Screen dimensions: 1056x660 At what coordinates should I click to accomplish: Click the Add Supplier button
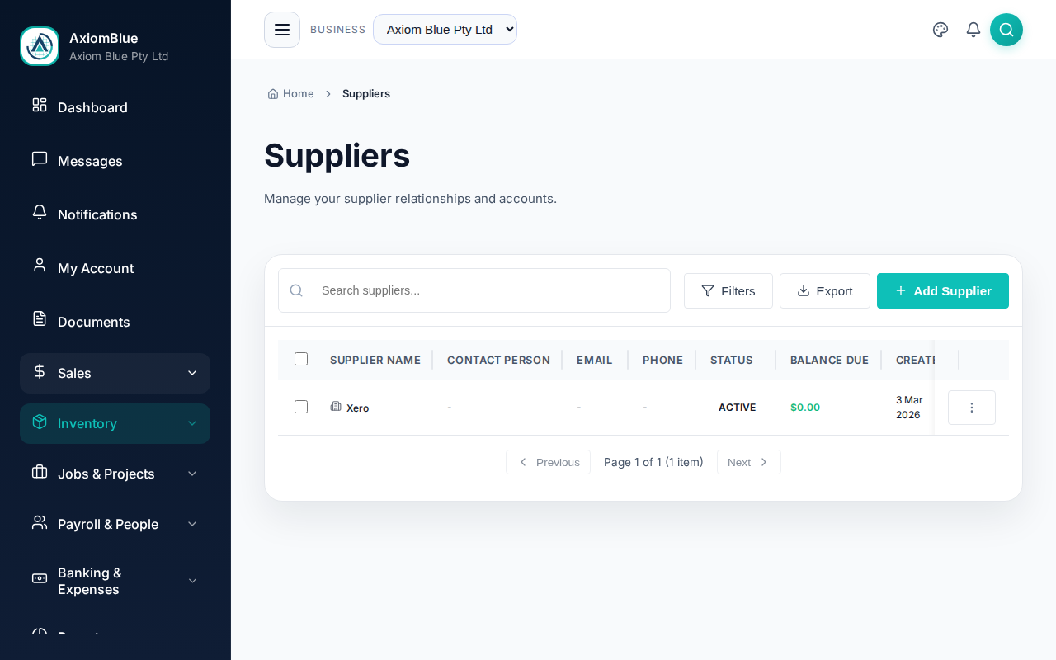[943, 290]
